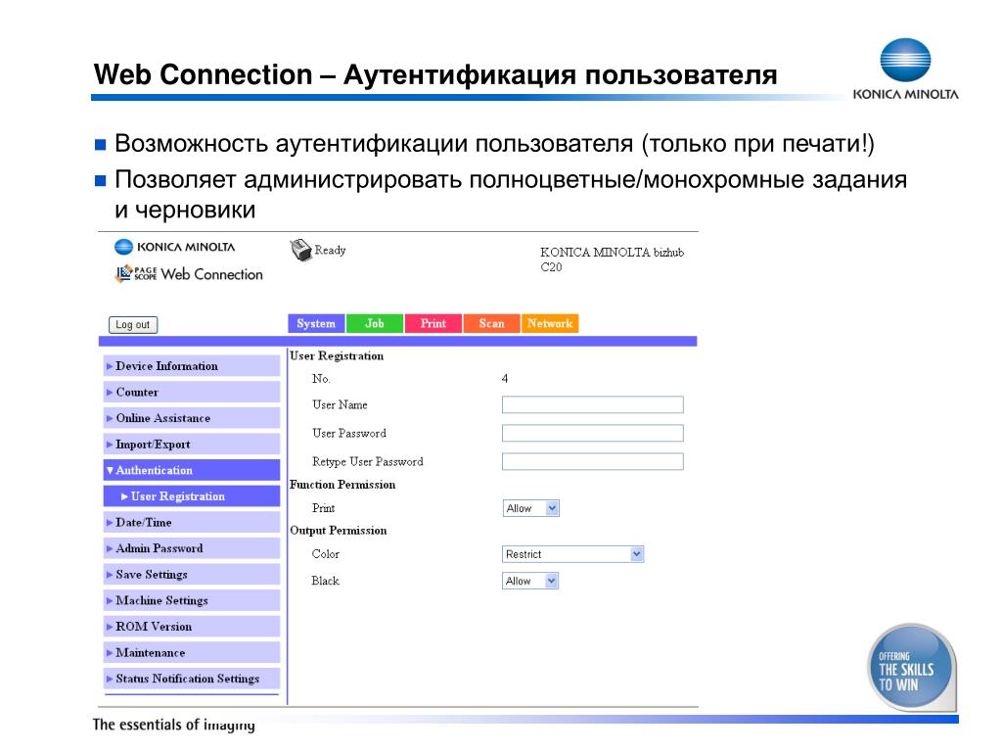Click the Log out button
Viewport: 1002px width, 752px height.
[x=133, y=324]
